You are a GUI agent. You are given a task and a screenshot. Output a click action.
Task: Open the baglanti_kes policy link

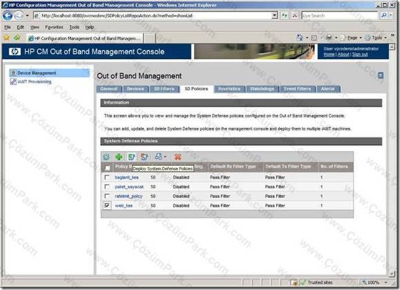point(127,177)
